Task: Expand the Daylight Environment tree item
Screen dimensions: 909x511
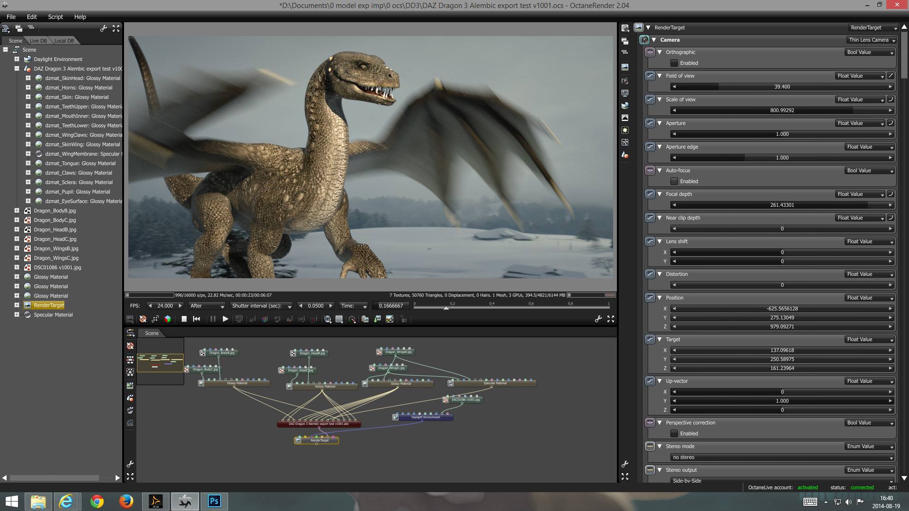Action: point(17,59)
